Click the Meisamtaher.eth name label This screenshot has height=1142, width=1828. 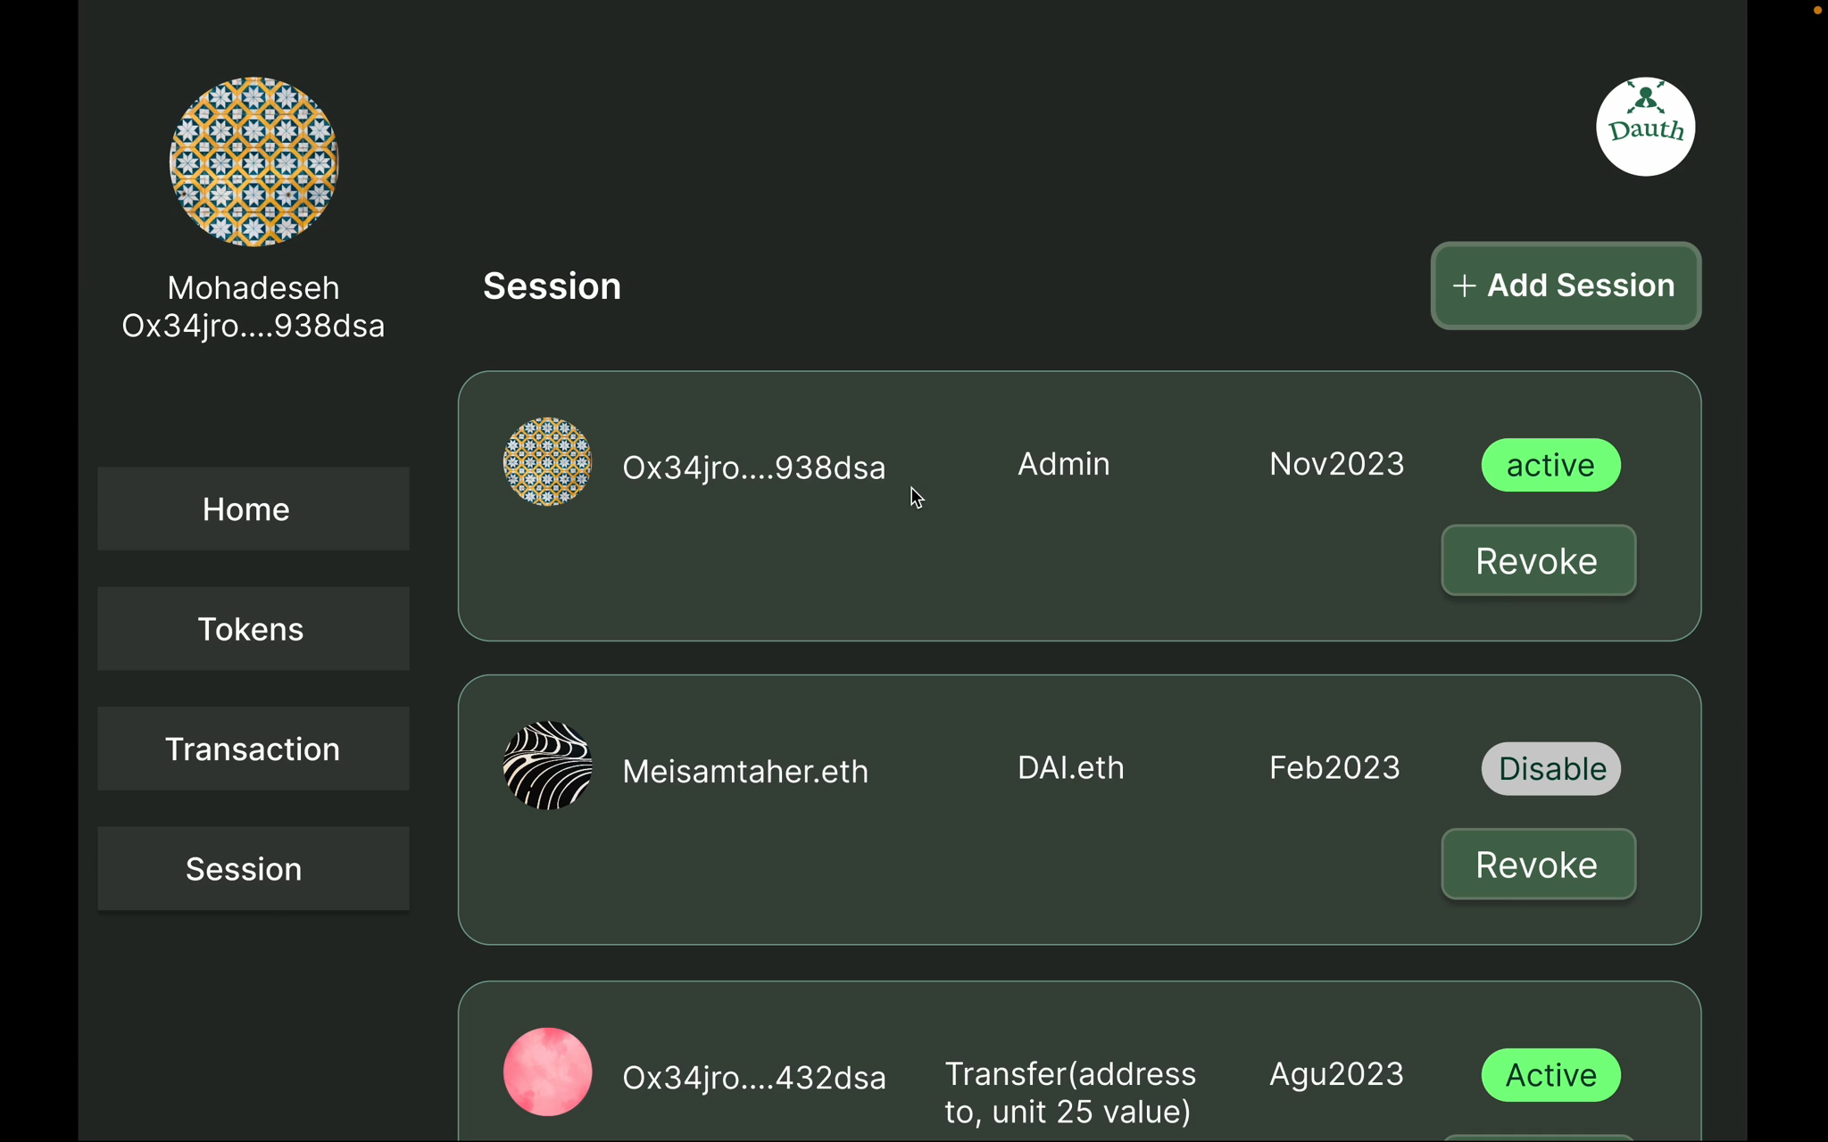[x=745, y=771]
